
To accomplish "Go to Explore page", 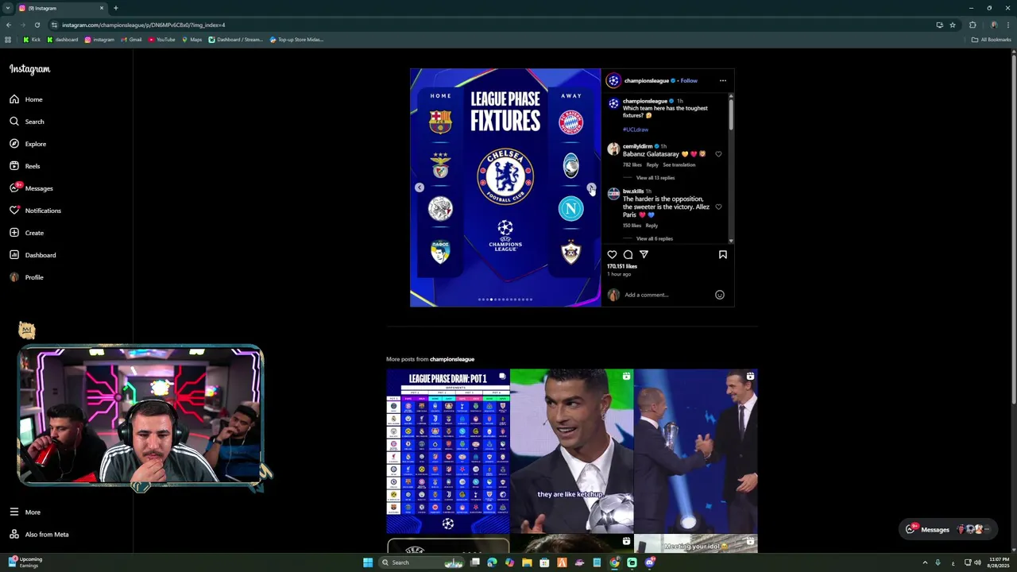I will coord(28,144).
